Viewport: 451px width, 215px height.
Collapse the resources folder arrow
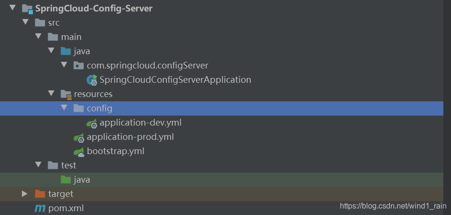pyautogui.click(x=51, y=93)
